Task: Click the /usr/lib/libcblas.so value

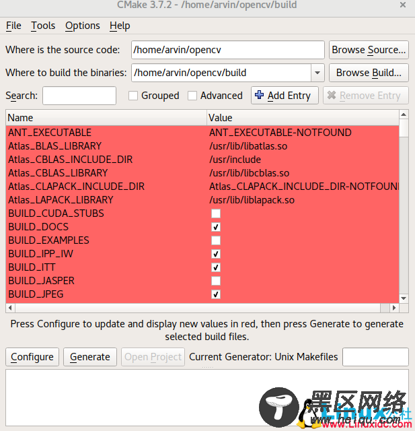Action: click(250, 173)
